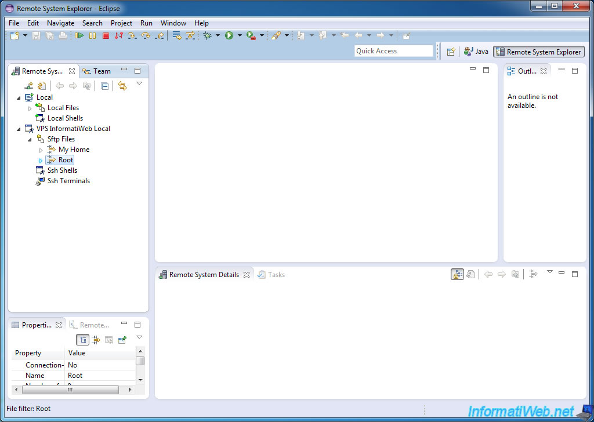The width and height of the screenshot is (594, 422).
Task: Open the Project menu
Action: [122, 23]
